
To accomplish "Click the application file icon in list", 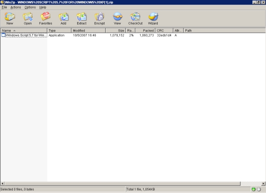I will point(3,35).
